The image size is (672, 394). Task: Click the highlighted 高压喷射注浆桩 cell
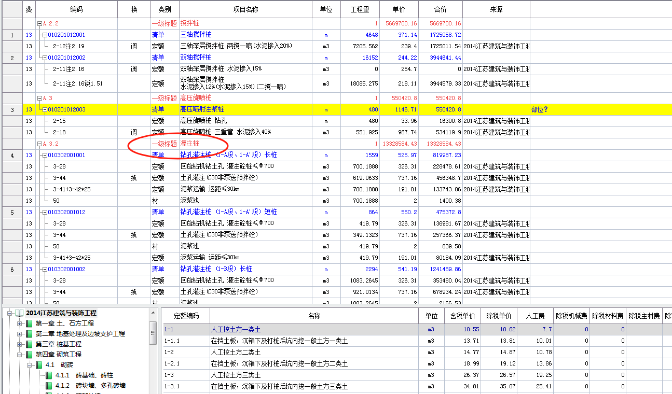pos(245,110)
